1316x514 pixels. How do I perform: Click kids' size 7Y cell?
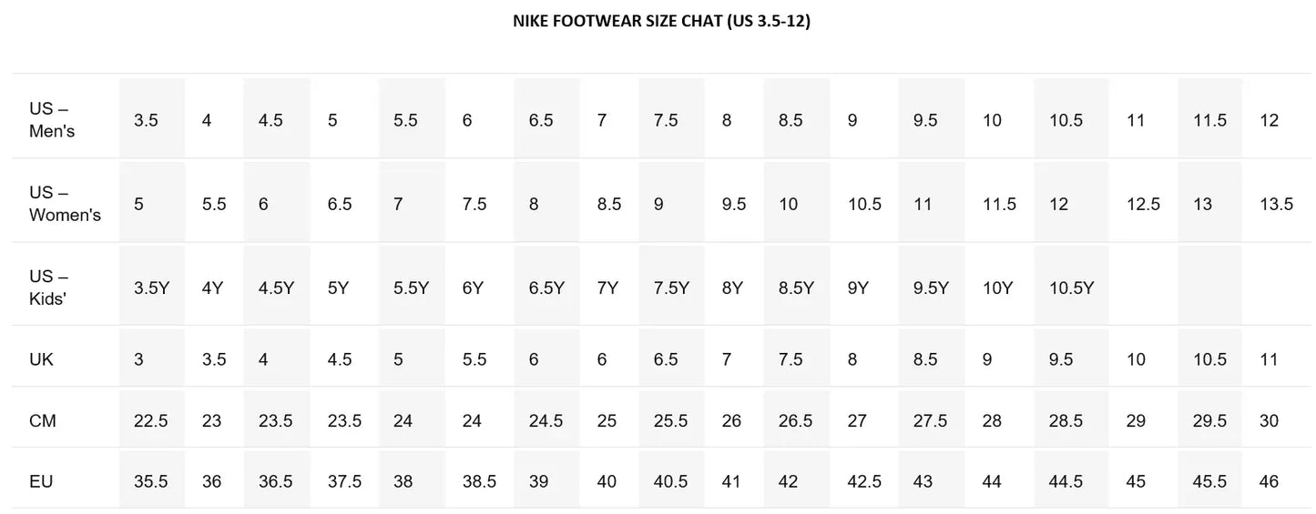coord(607,287)
